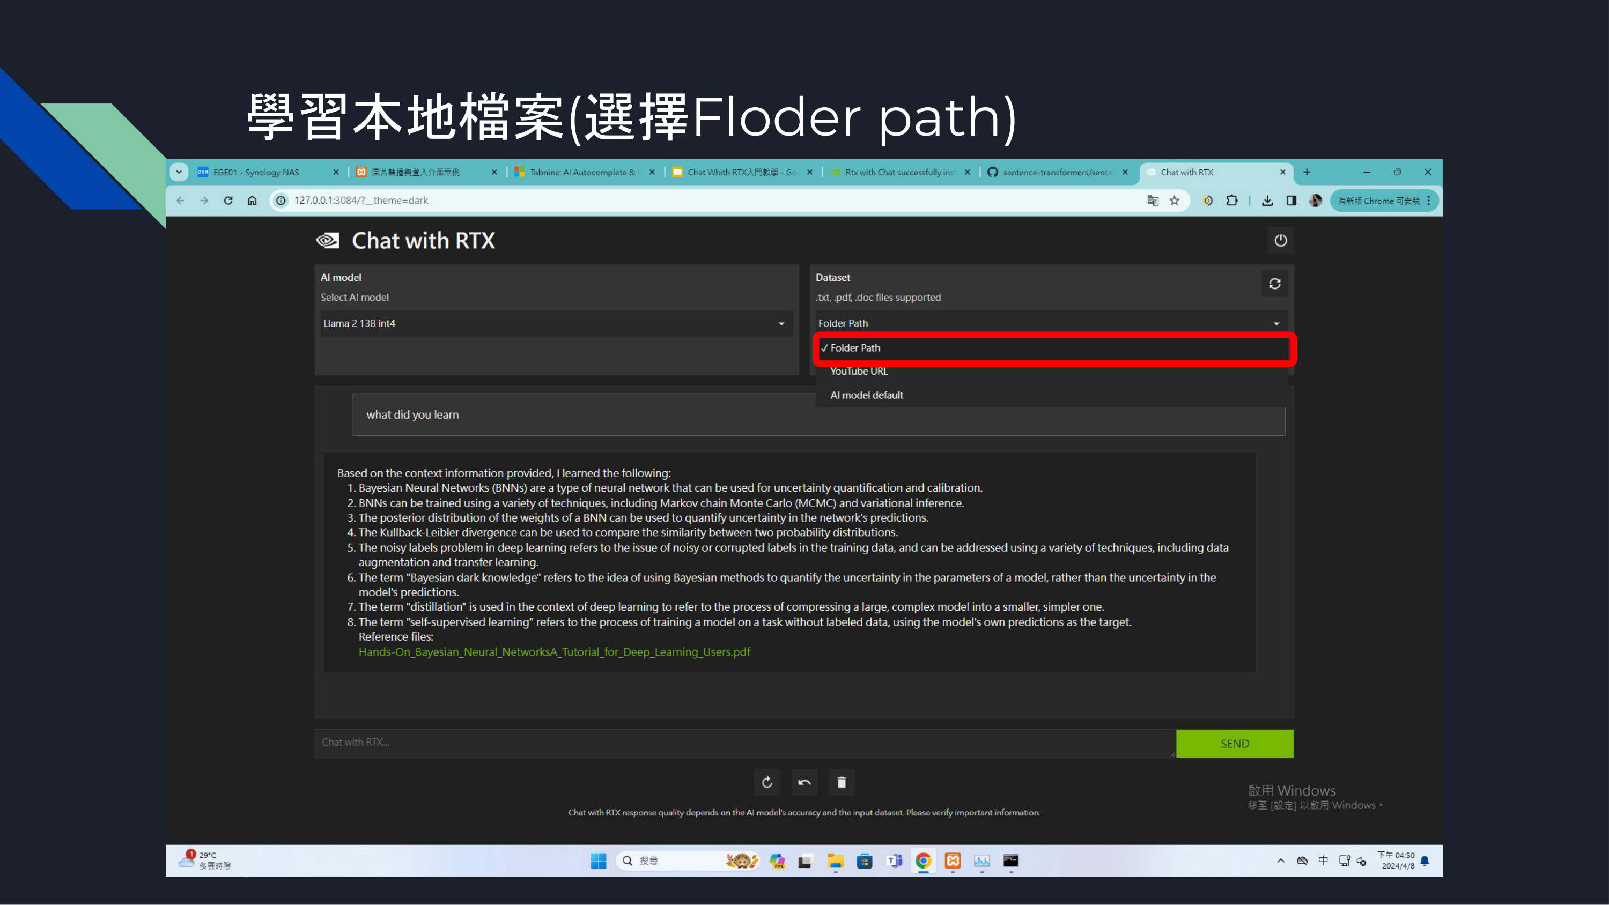Click the taskbar clock showing 04:50
1609x905 pixels.
(1397, 861)
